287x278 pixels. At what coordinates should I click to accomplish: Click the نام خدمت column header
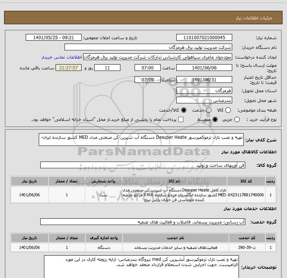176,238
